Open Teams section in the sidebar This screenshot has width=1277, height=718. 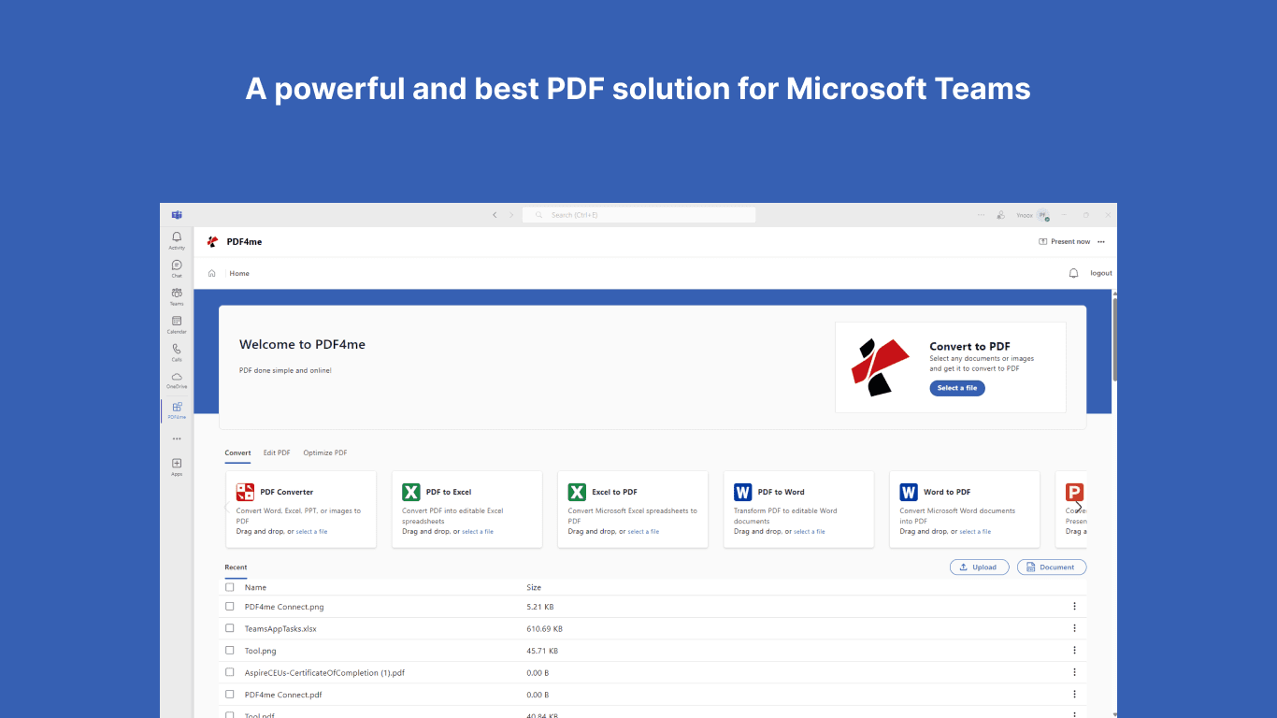click(x=177, y=296)
